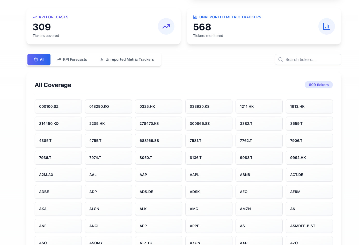Open ticker 000100.SZ

tap(58, 106)
